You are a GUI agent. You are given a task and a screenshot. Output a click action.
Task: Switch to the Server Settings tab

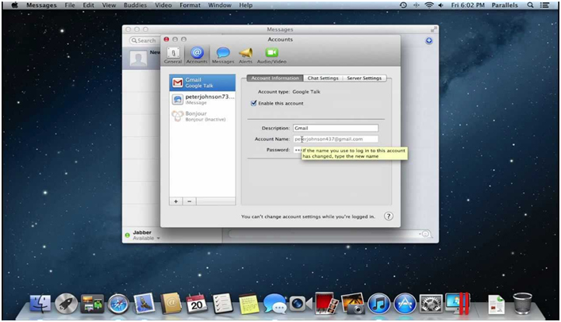(364, 78)
